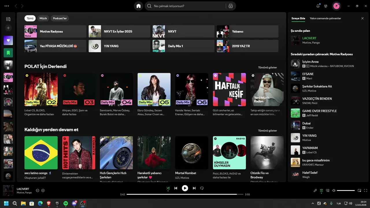Image resolution: width=370 pixels, height=208 pixels.
Task: Open notifications bell icon
Action: [x=318, y=6]
